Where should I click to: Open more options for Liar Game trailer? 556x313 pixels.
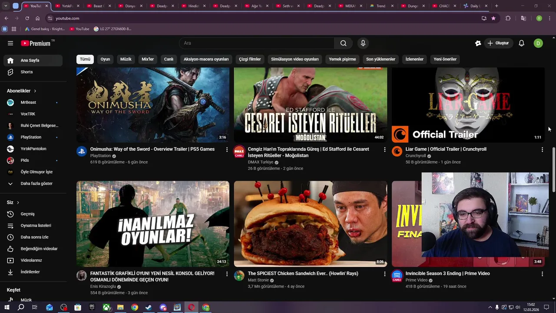coord(542,150)
